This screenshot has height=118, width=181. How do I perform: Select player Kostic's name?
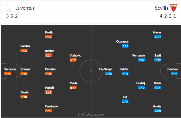[49, 32]
